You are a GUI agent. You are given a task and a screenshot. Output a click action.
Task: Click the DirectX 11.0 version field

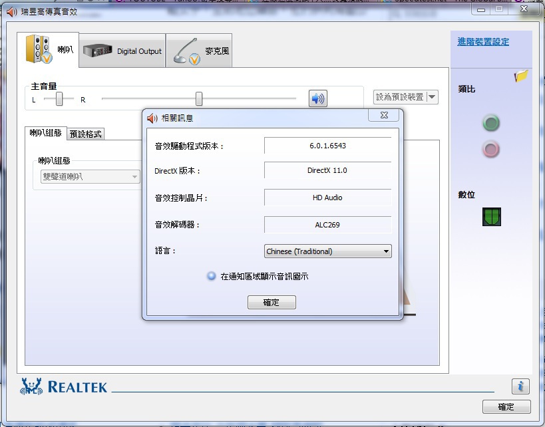(328, 170)
